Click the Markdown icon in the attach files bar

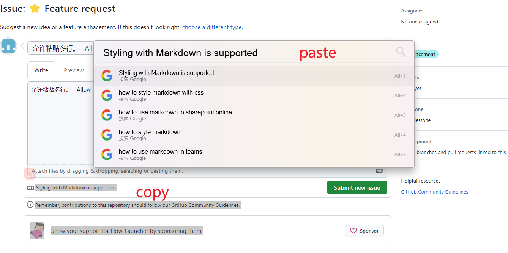click(x=379, y=171)
